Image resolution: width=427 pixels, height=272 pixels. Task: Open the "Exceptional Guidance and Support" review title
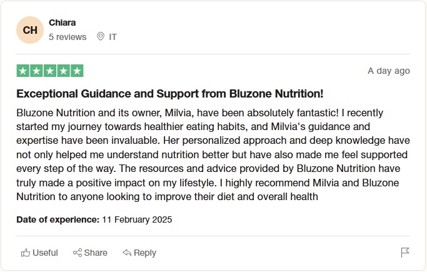(x=170, y=94)
